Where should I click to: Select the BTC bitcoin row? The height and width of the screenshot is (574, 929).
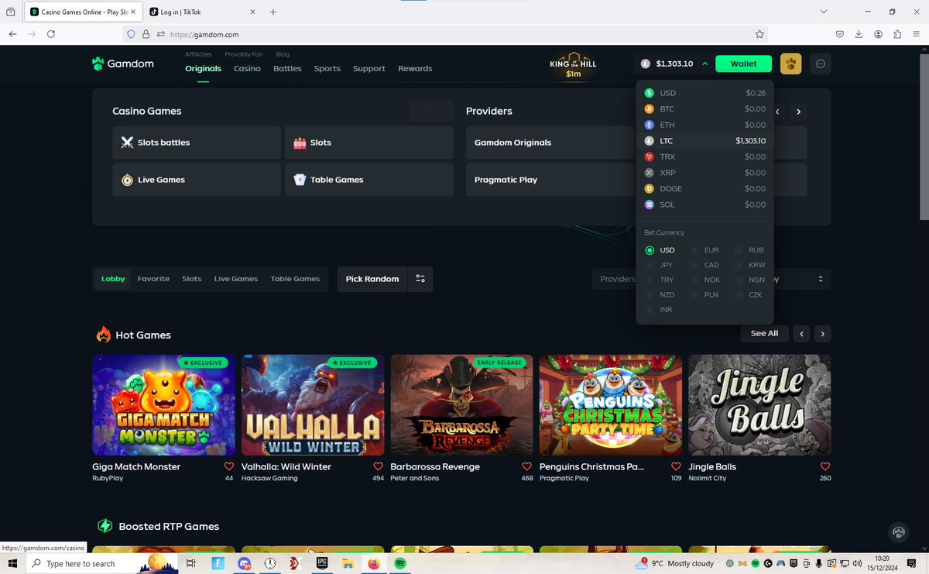point(704,109)
